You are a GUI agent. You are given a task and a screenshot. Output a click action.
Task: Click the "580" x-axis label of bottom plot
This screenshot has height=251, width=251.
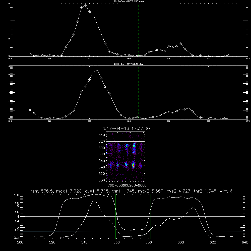click(x=149, y=242)
